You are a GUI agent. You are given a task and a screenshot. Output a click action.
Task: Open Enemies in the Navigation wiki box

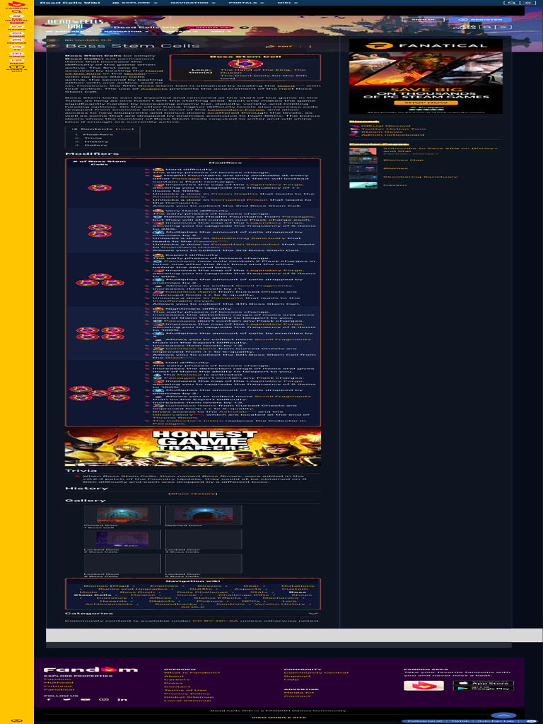pos(164,586)
